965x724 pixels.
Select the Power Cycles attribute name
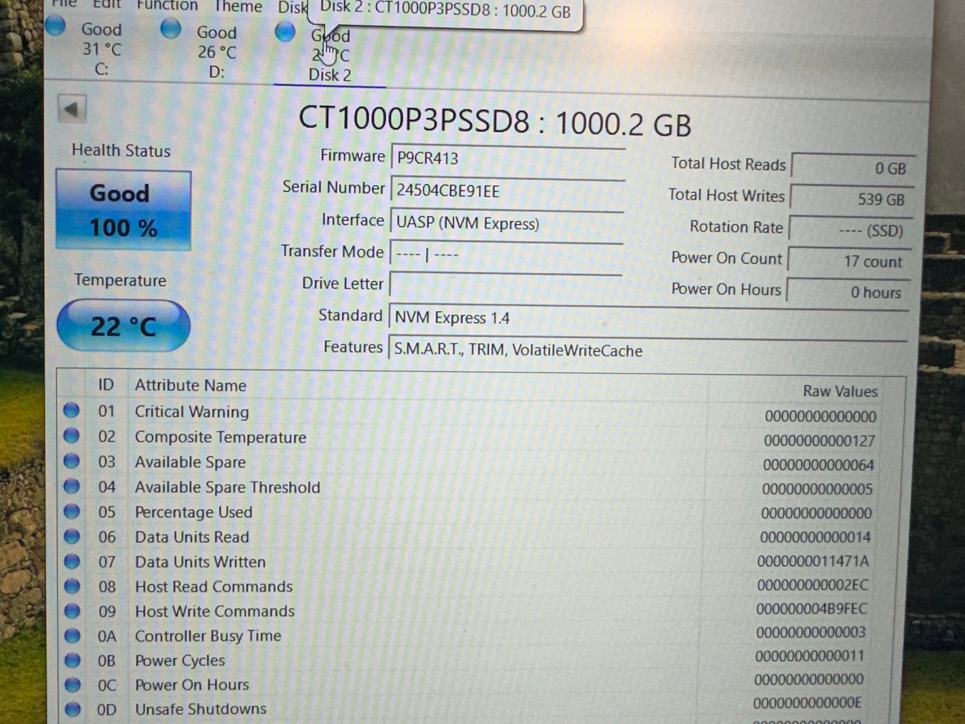pyautogui.click(x=180, y=660)
